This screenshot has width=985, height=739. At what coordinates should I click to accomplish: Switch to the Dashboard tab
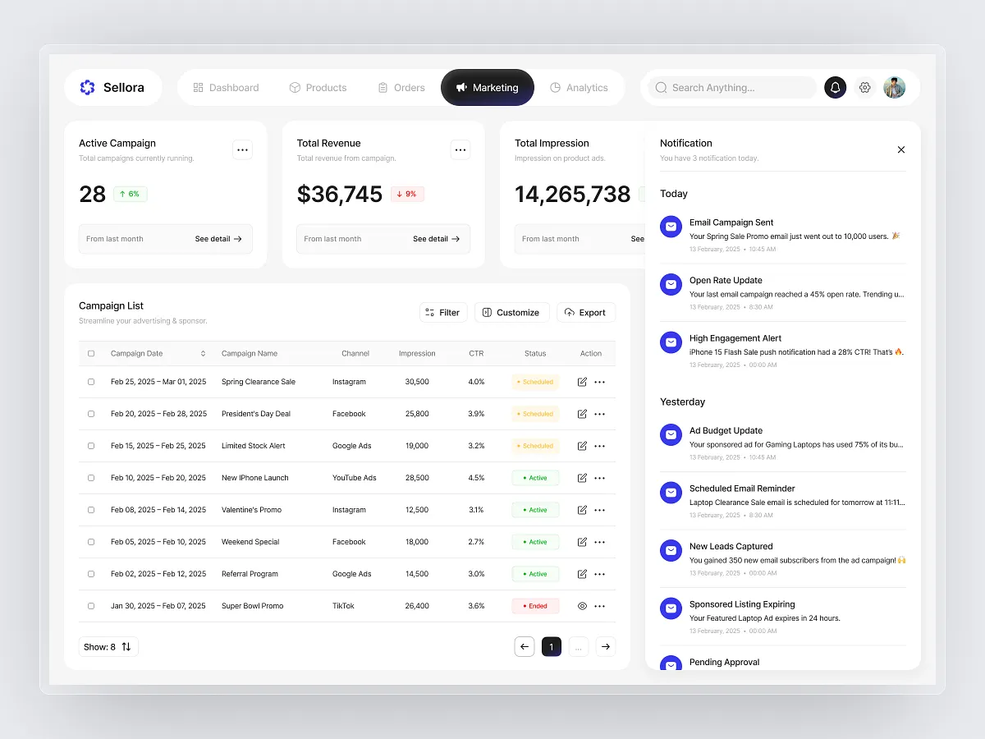[226, 87]
